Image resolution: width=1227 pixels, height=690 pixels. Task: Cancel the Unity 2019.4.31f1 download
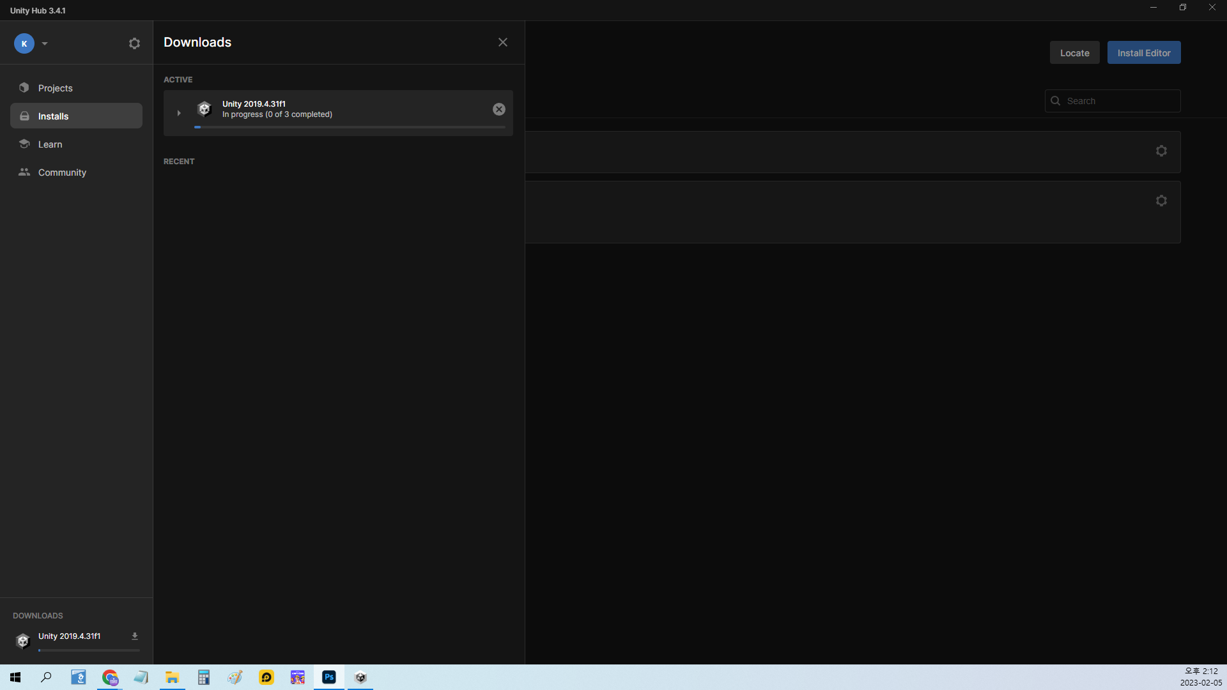pyautogui.click(x=499, y=109)
